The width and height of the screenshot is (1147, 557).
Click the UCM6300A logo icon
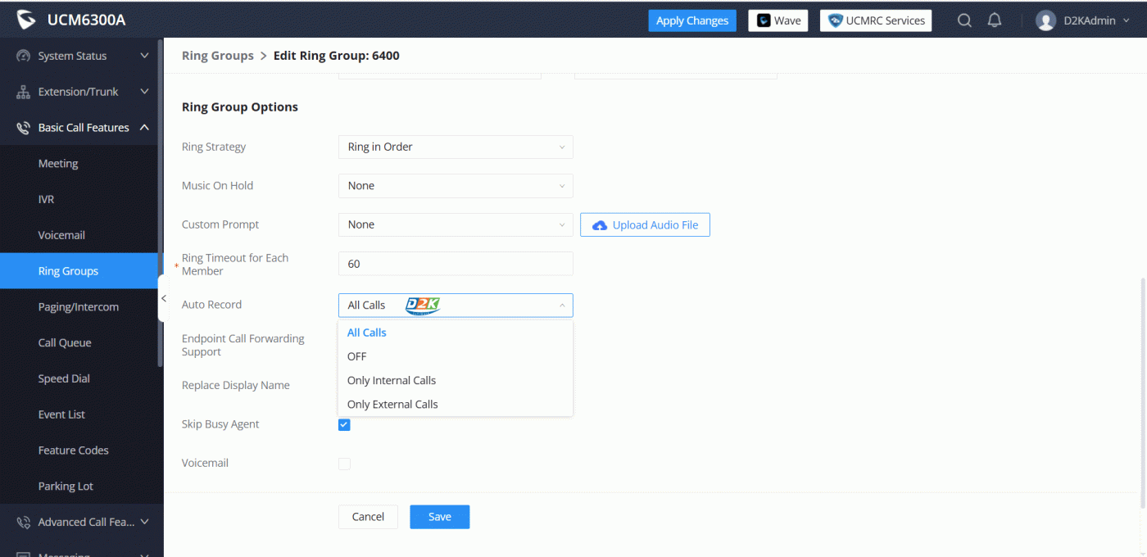(x=26, y=20)
